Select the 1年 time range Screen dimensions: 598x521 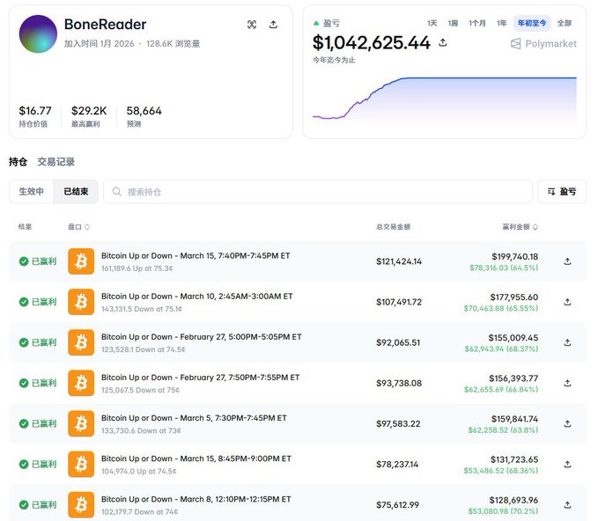[x=501, y=23]
